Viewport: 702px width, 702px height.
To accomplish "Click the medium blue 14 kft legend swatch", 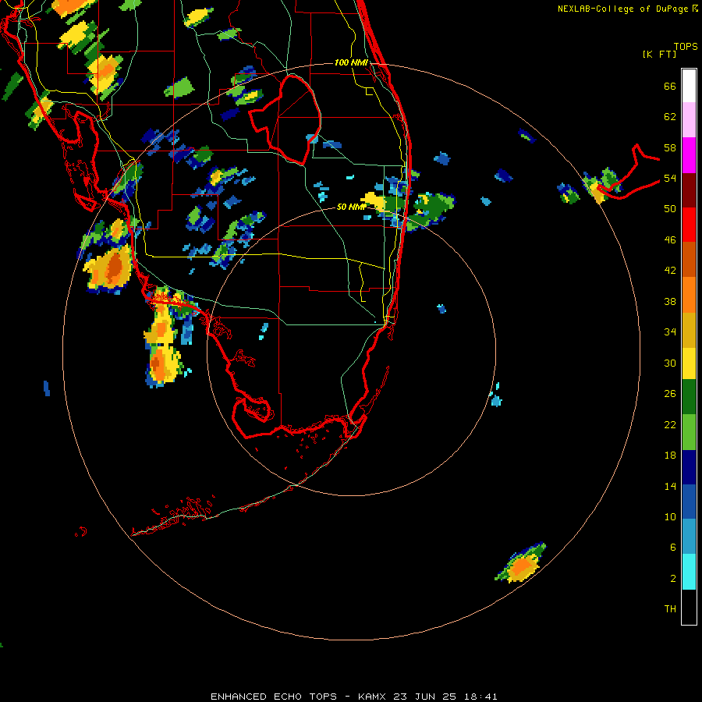I will point(689,502).
